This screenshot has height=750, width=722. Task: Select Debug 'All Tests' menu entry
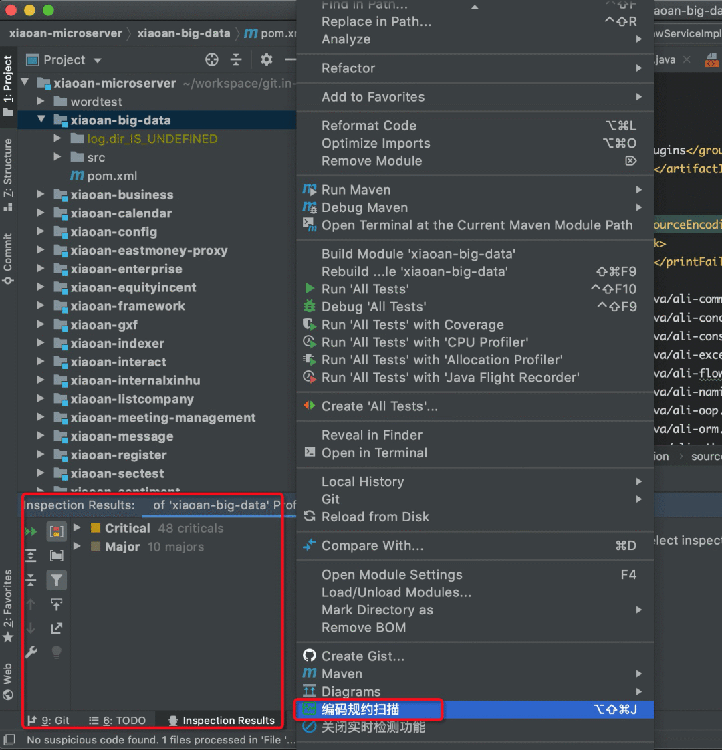click(x=475, y=307)
